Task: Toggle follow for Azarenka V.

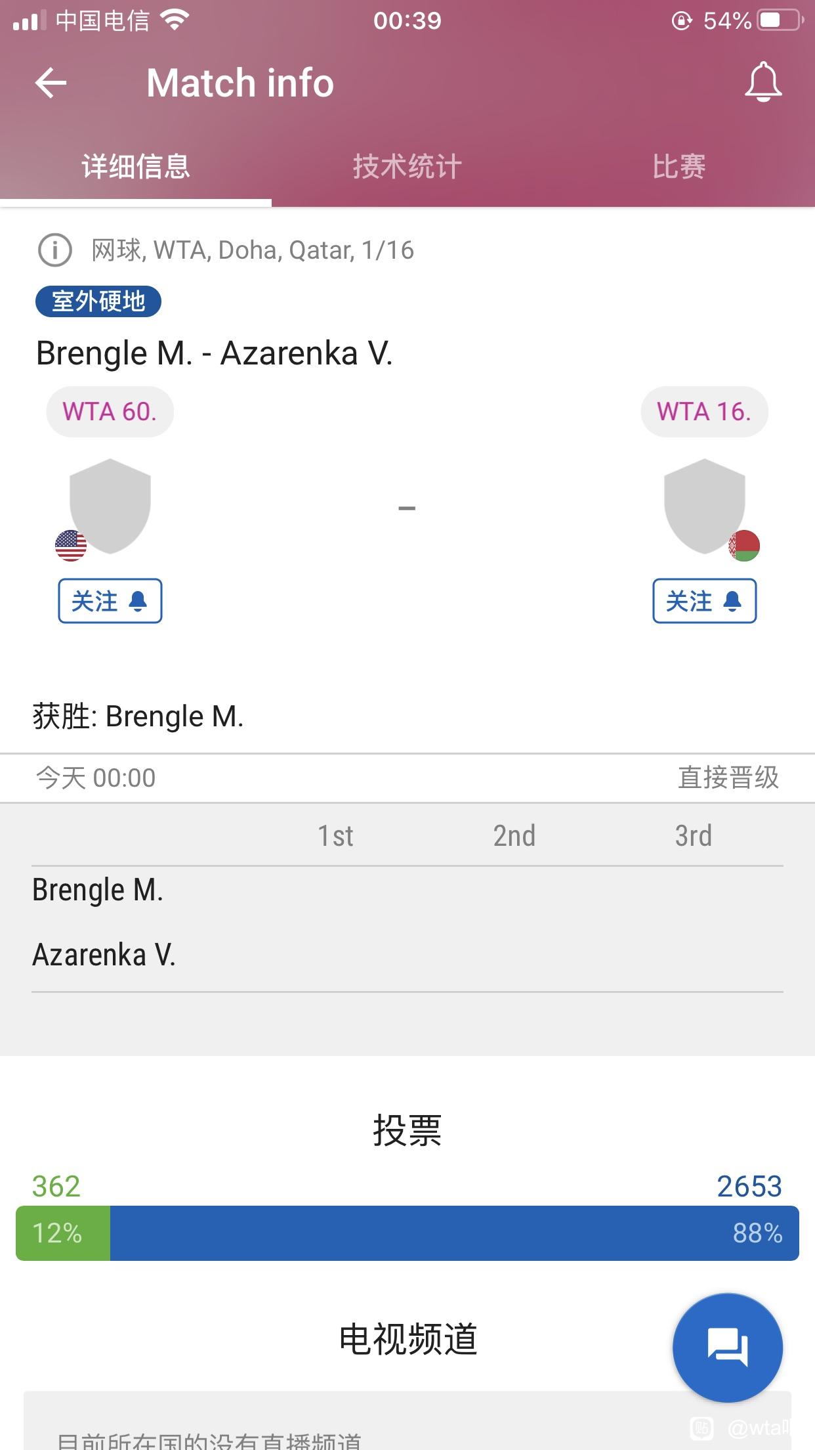Action: (705, 601)
